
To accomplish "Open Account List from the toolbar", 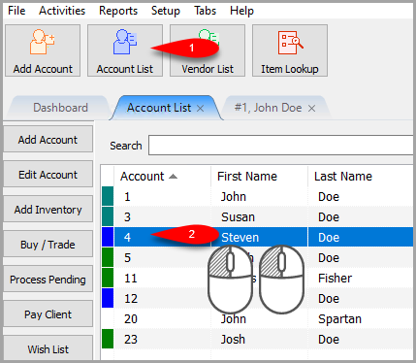I will (x=125, y=50).
